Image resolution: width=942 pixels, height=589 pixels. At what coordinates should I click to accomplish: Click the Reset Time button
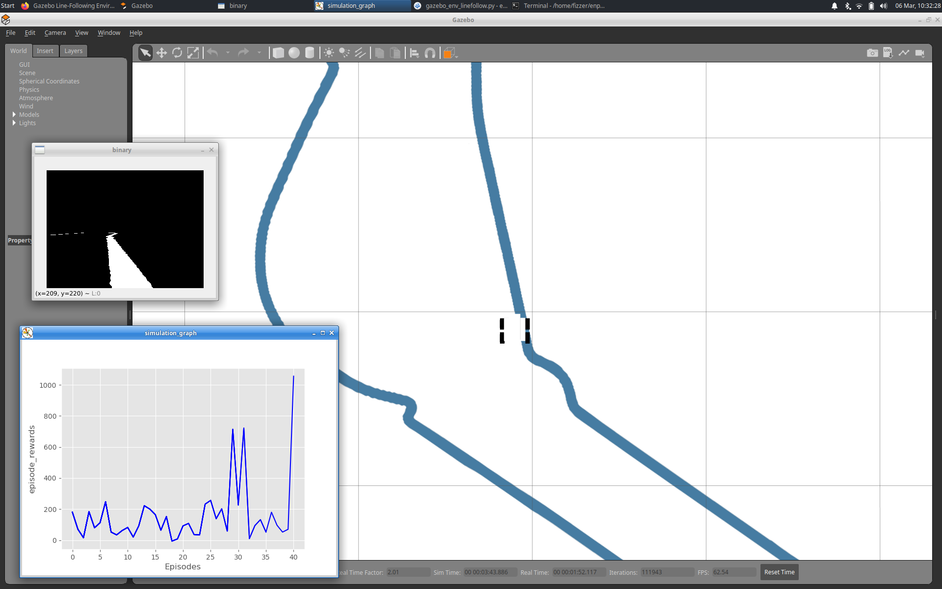pyautogui.click(x=779, y=572)
